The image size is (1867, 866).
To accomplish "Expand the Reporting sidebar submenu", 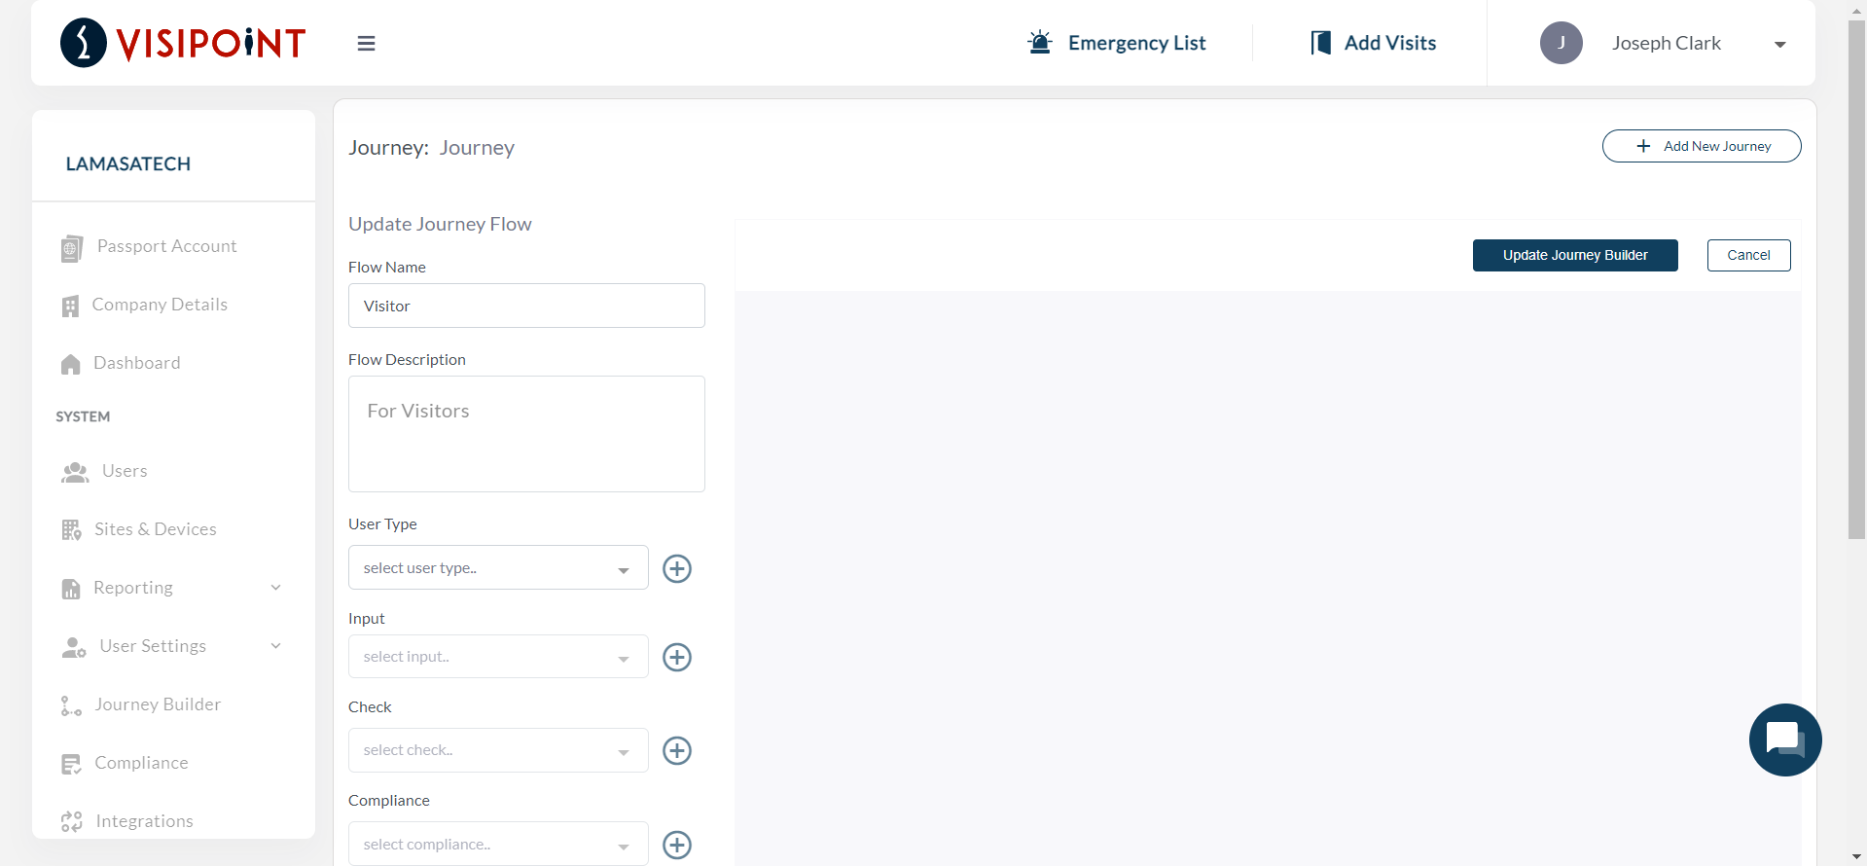I will point(275,588).
